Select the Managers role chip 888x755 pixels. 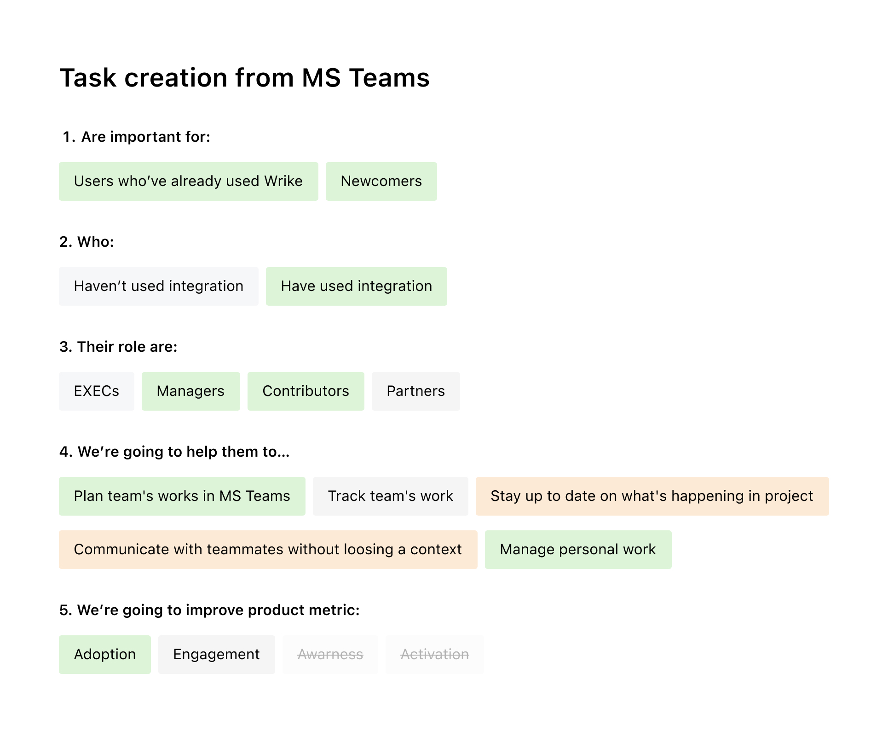pyautogui.click(x=190, y=391)
